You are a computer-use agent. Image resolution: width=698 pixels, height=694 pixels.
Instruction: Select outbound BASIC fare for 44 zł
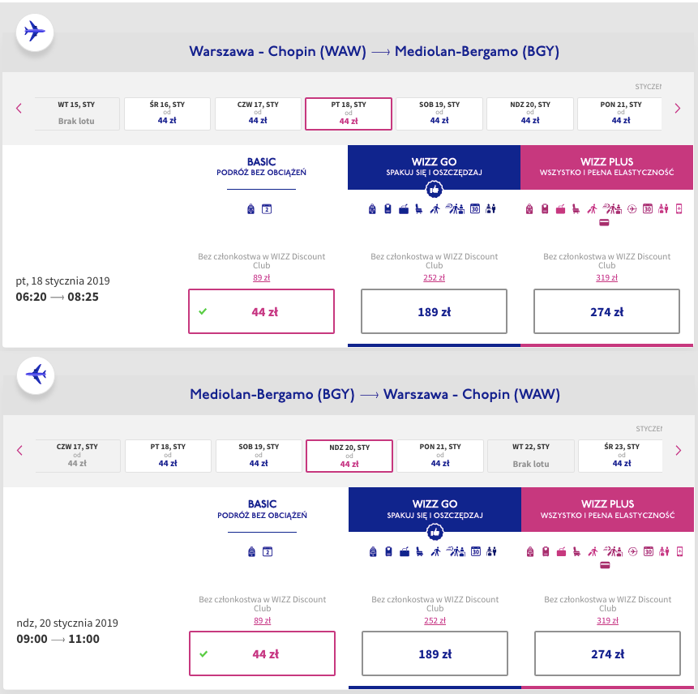pos(261,311)
